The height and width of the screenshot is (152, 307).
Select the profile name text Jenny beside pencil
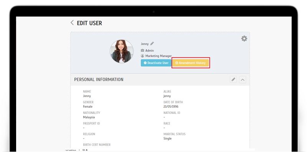click(145, 44)
